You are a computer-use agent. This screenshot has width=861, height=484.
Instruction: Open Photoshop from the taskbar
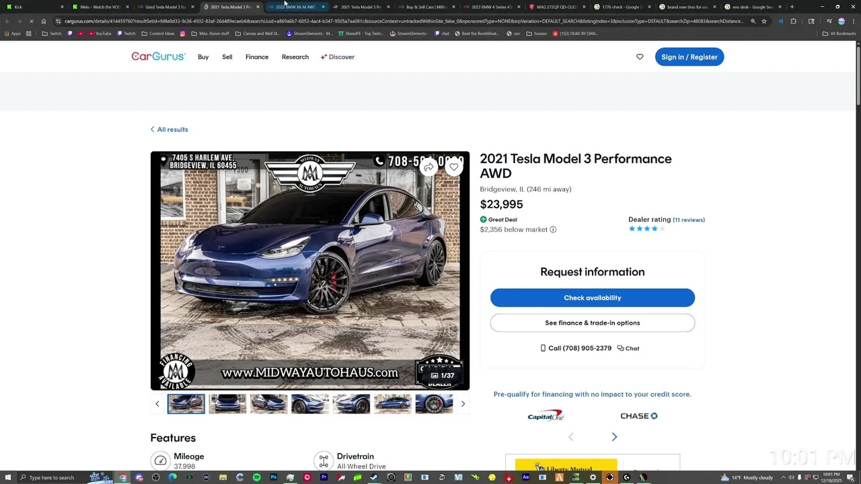(273, 477)
